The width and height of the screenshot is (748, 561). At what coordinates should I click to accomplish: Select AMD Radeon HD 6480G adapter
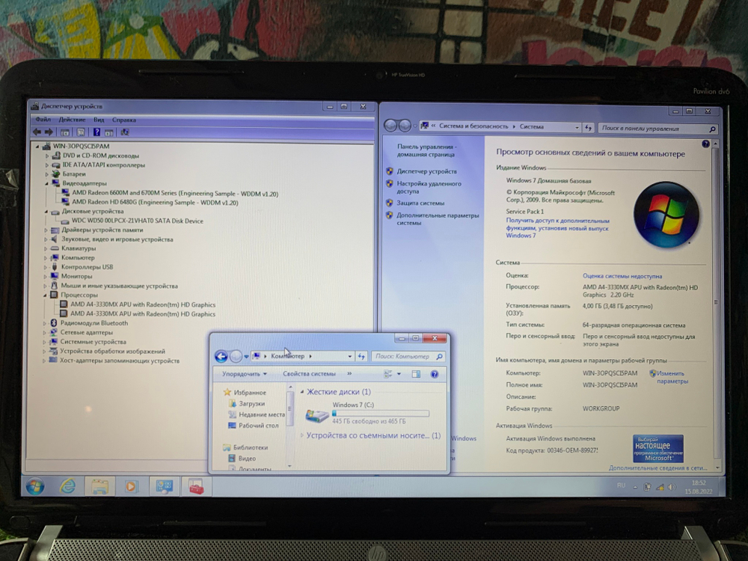click(x=155, y=202)
